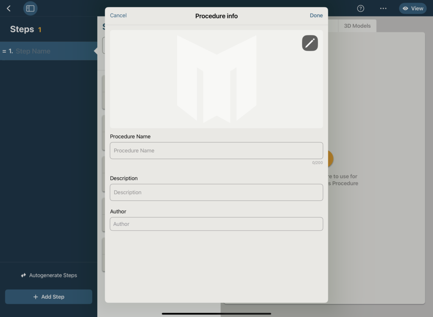Click the Add Step button
433x317 pixels.
(49, 297)
